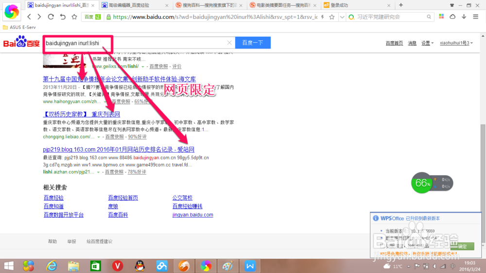Open 消息 messages link
The height and width of the screenshot is (273, 486).
(x=412, y=43)
